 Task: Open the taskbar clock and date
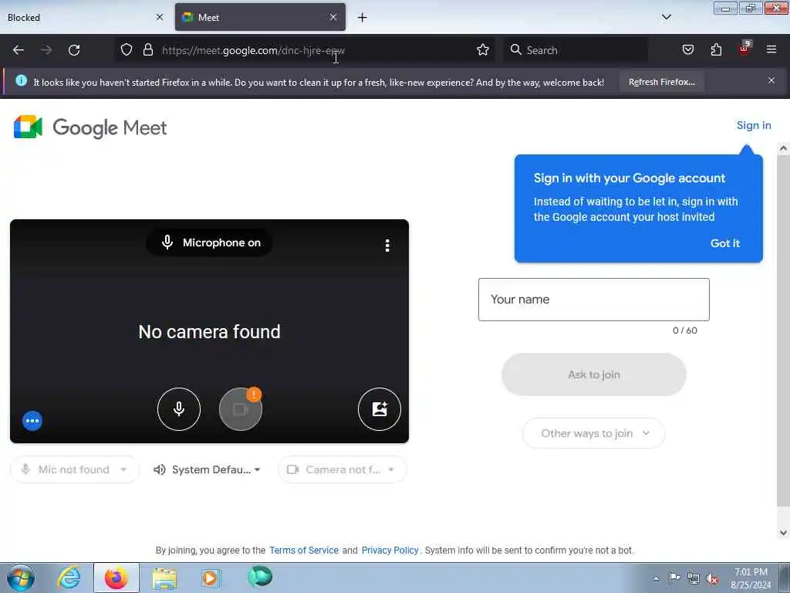(x=751, y=578)
